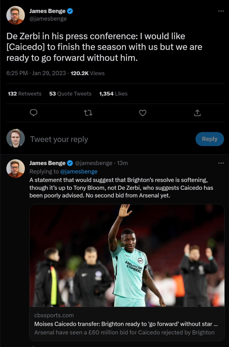Click the Tweet your reply field
This screenshot has width=229, height=347.
108,139
